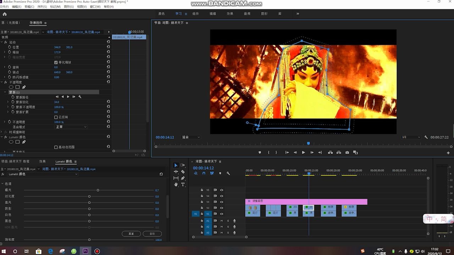Click Export Frame camera icon
The image size is (454, 255).
point(347,153)
